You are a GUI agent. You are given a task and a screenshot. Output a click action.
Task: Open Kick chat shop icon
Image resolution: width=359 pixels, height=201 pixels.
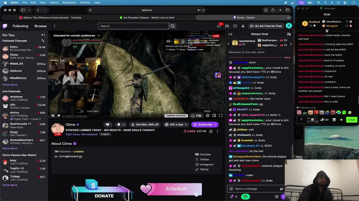(334, 120)
